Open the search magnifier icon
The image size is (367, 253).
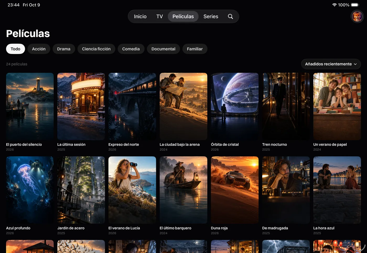pyautogui.click(x=230, y=17)
